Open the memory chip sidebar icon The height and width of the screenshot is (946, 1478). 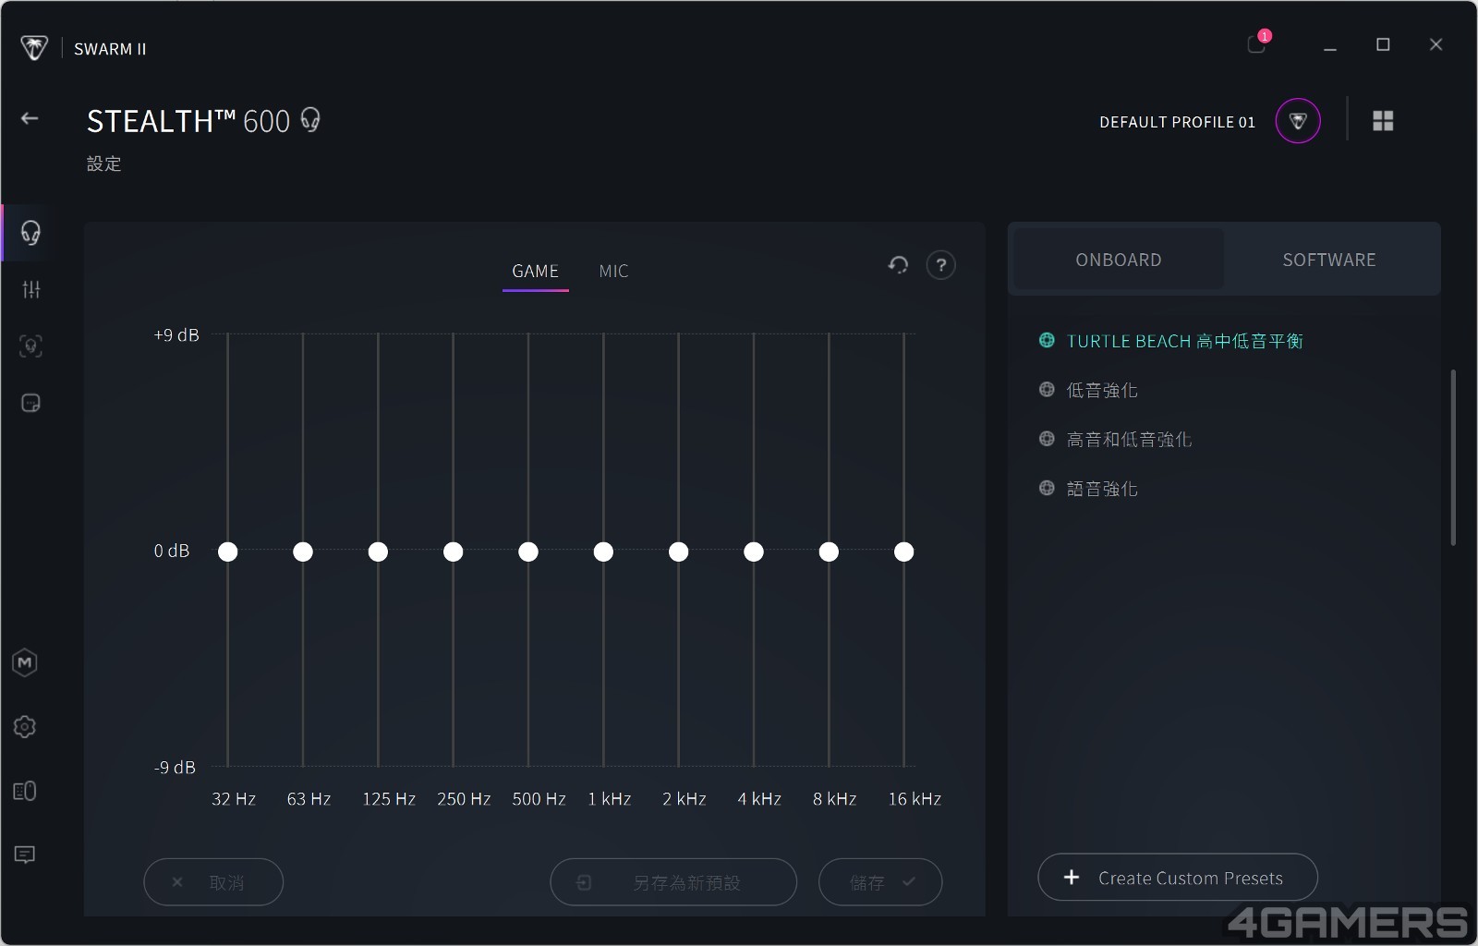click(31, 404)
